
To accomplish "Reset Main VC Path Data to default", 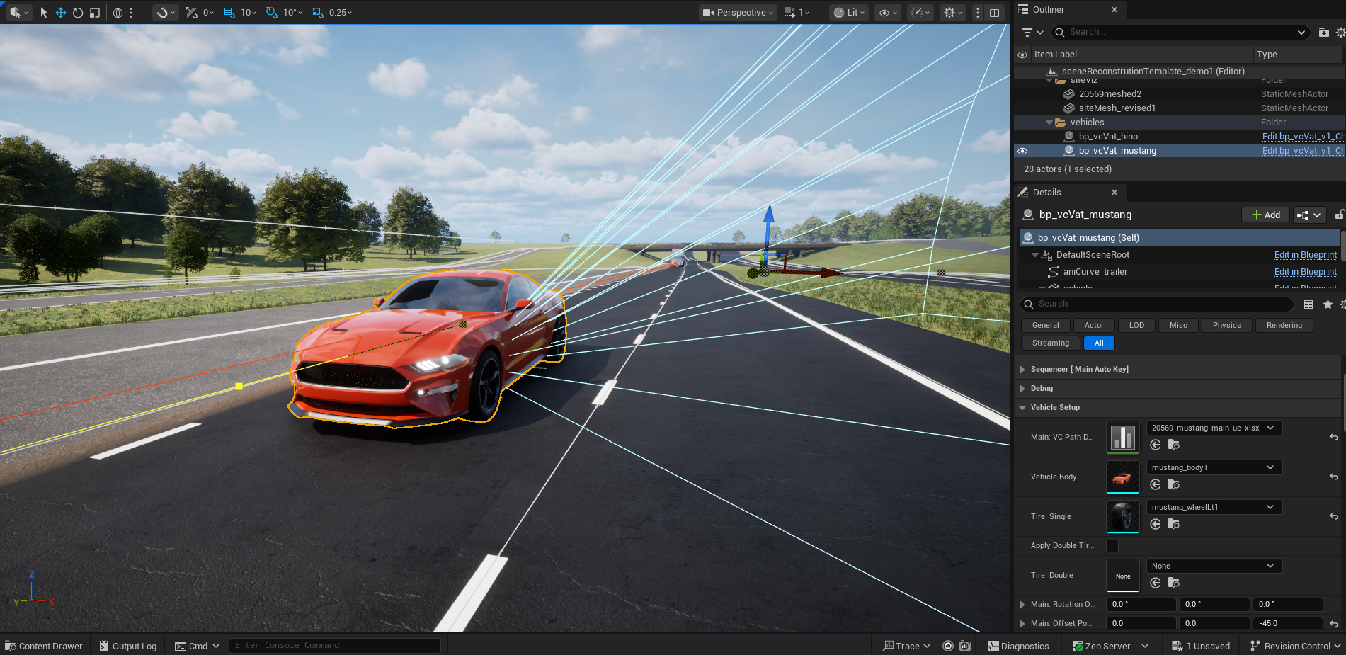I will (x=1334, y=438).
